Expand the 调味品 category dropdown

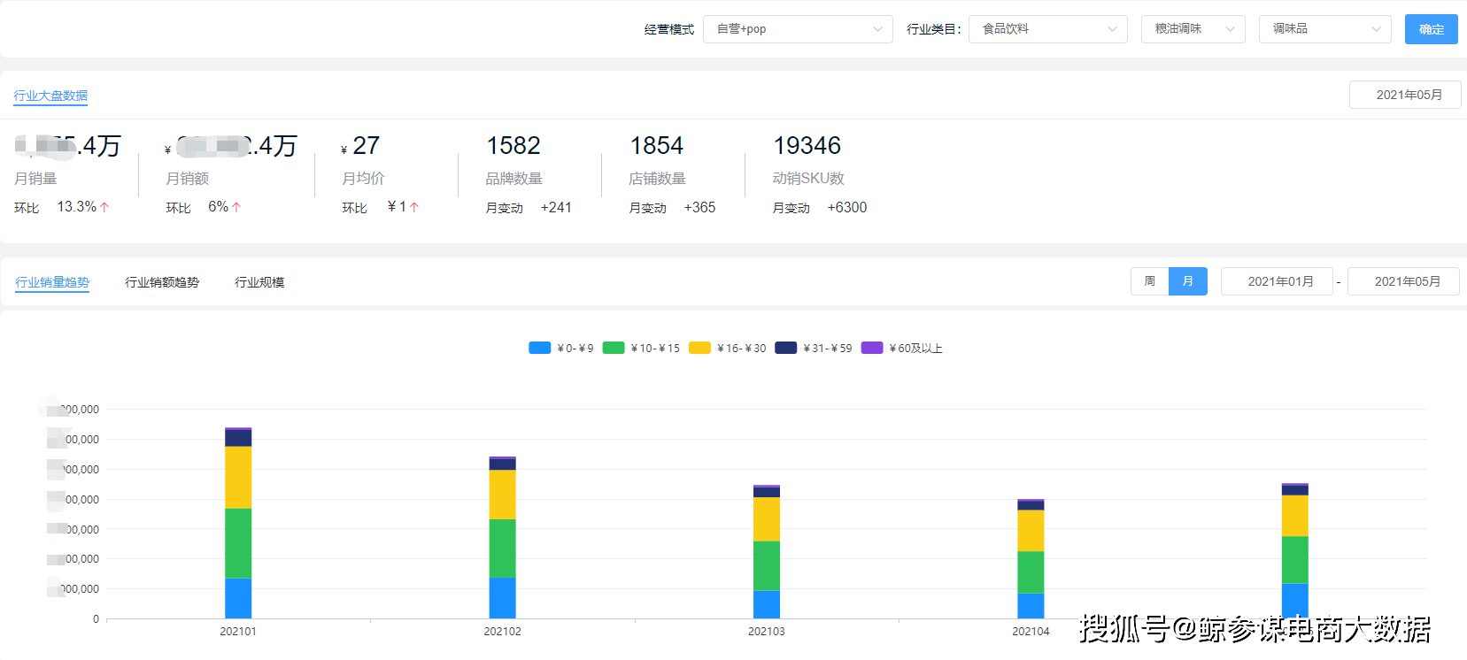pos(1325,29)
